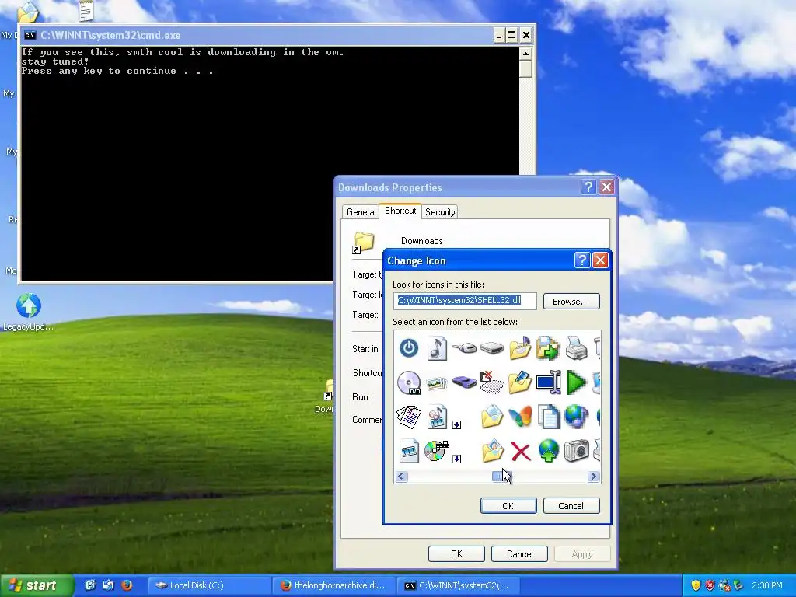Switch to cmd.exe taskbar button
796x597 pixels.
pyautogui.click(x=459, y=585)
